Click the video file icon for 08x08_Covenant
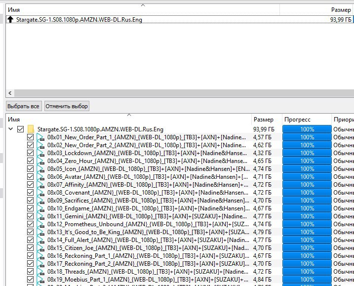Viewport: 354px width, 286px height. 40,193
